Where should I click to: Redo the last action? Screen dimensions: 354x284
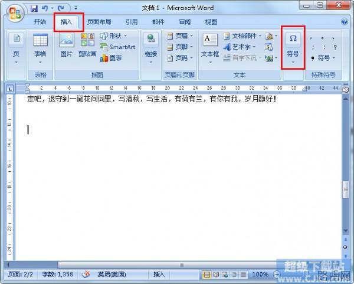(61, 9)
